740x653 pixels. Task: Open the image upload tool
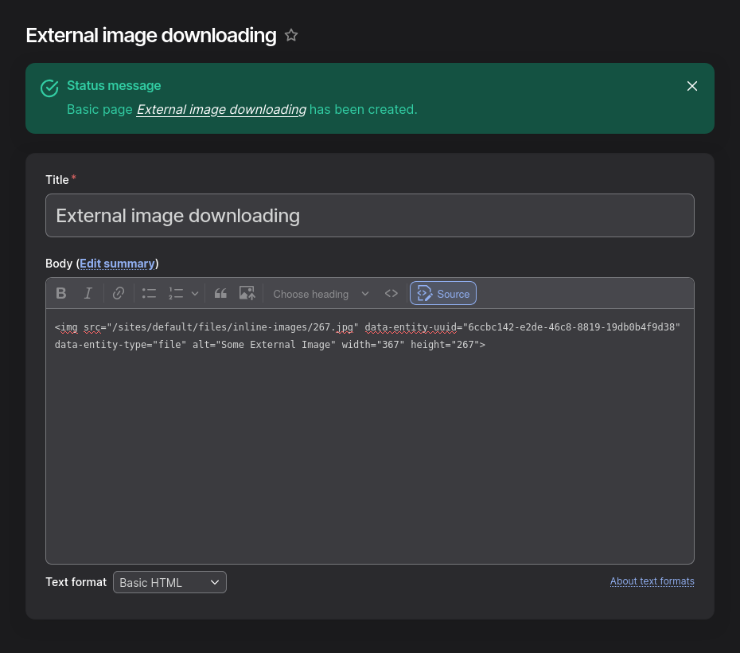point(247,294)
